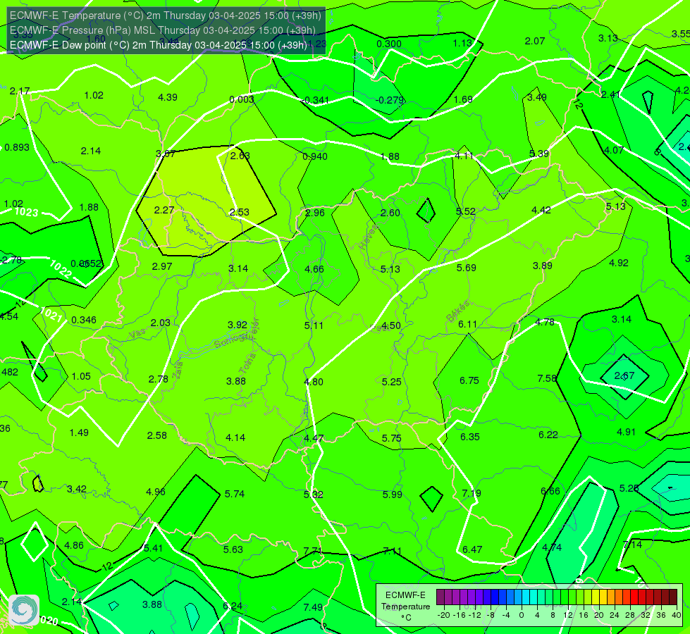Click the 5.11 dew point value
The height and width of the screenshot is (634, 690).
coord(314,325)
